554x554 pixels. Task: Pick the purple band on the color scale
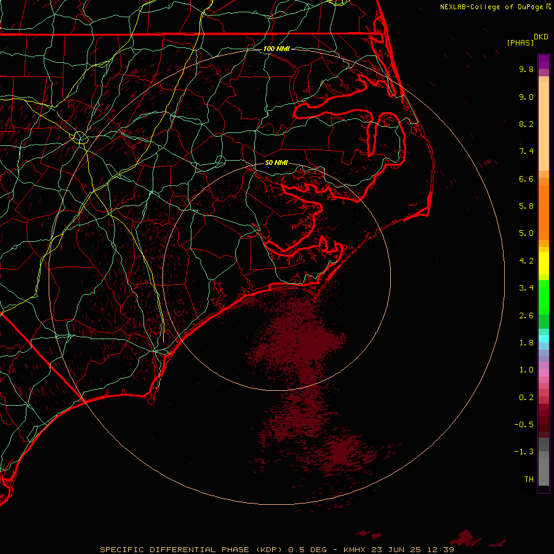[x=544, y=62]
